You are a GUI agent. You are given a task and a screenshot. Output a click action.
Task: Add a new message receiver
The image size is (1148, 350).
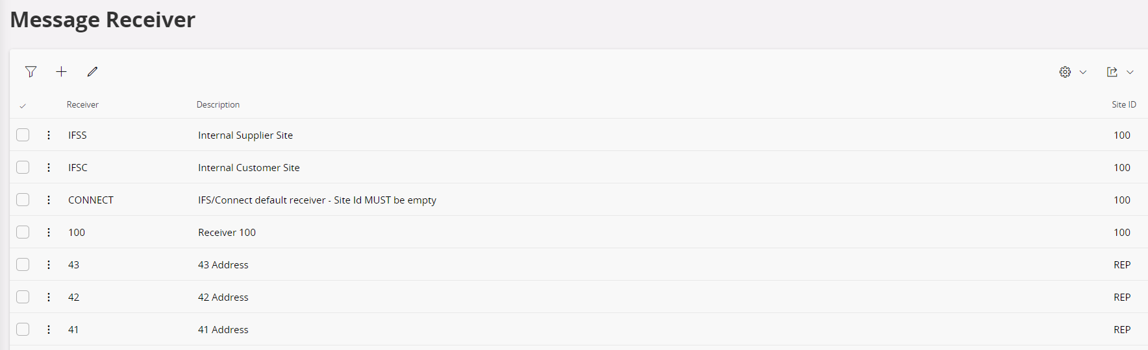pos(61,72)
